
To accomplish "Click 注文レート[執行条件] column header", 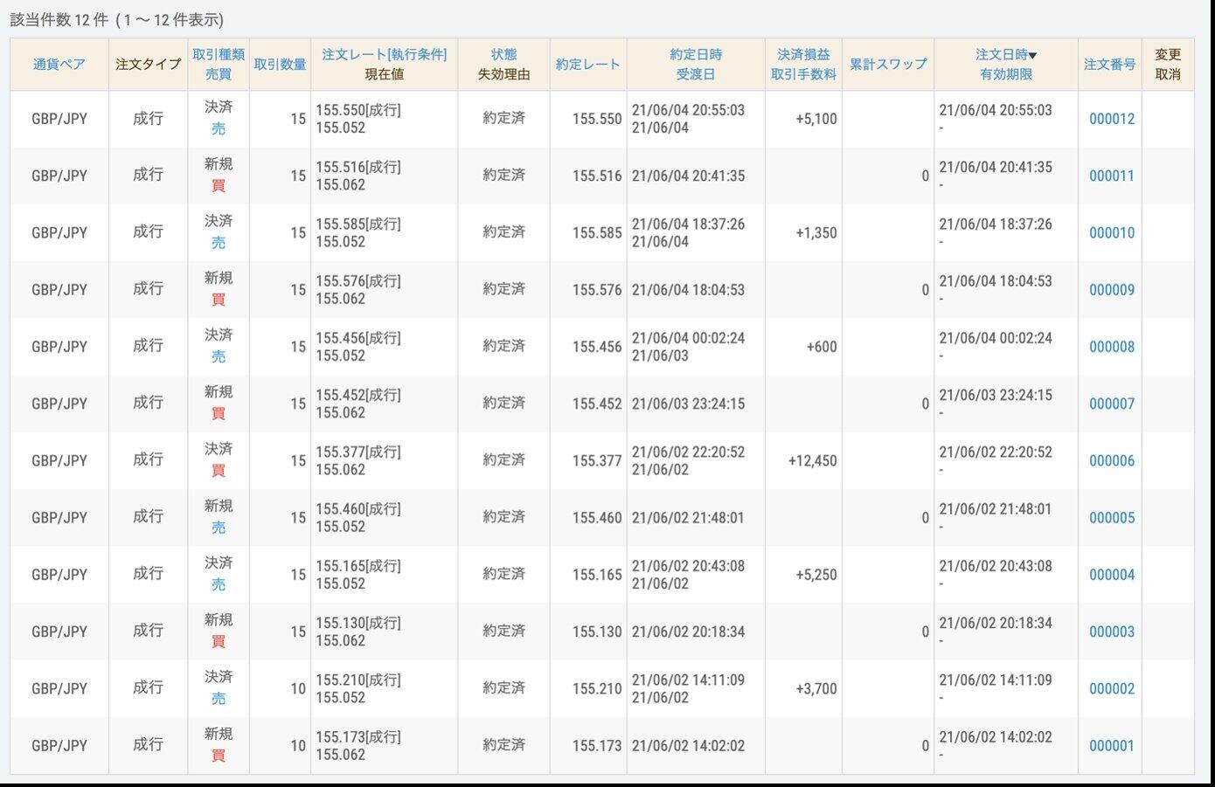I will click(x=384, y=54).
